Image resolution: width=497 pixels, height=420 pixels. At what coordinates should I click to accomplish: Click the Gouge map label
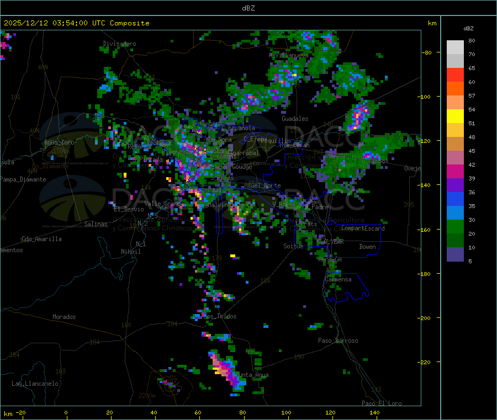[x=242, y=167]
